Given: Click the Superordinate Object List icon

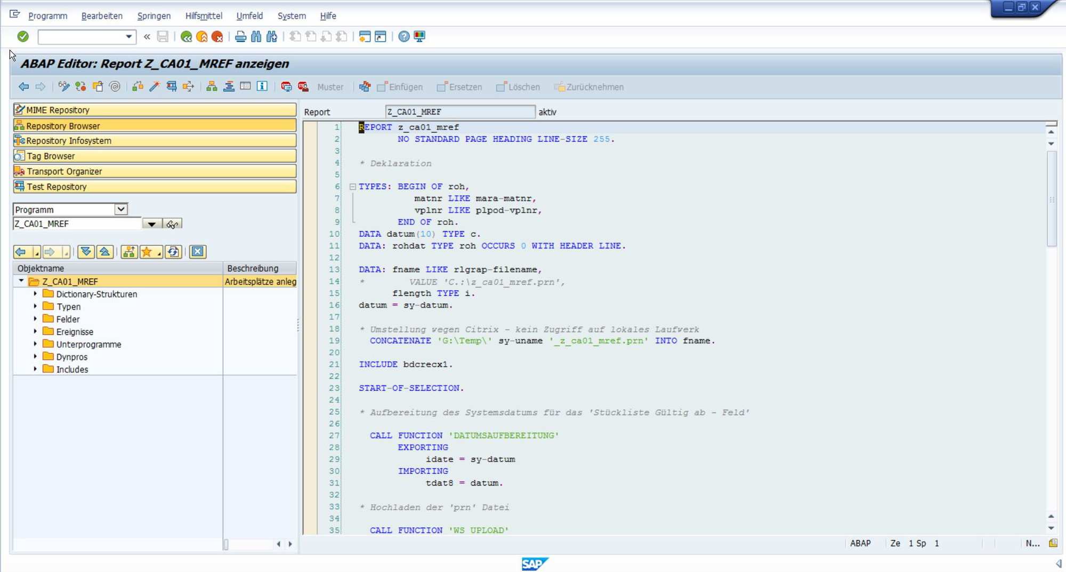Looking at the screenshot, I should (x=129, y=252).
